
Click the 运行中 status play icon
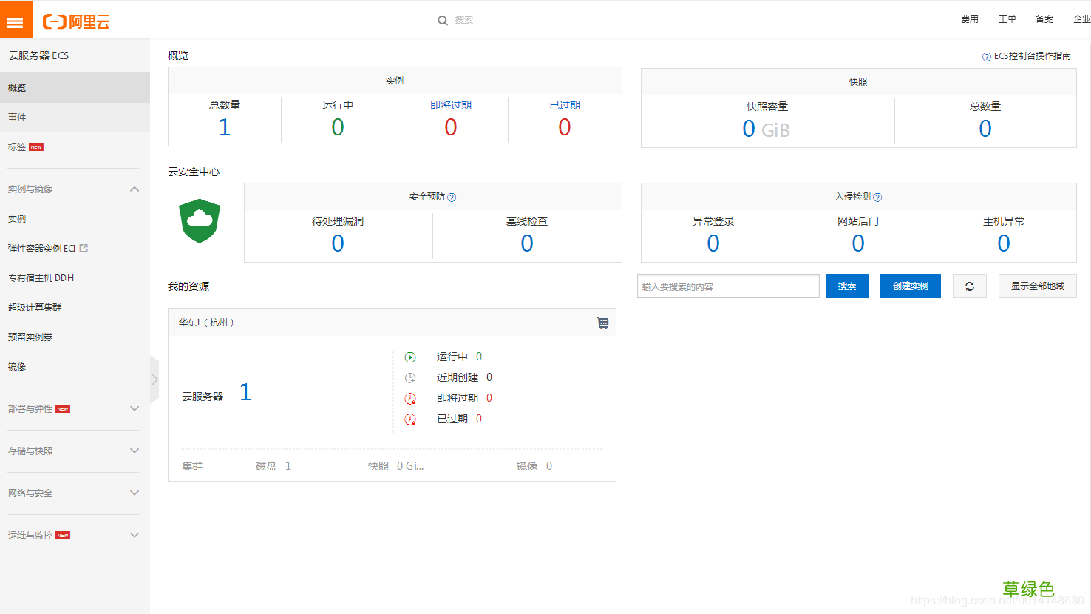coord(410,357)
